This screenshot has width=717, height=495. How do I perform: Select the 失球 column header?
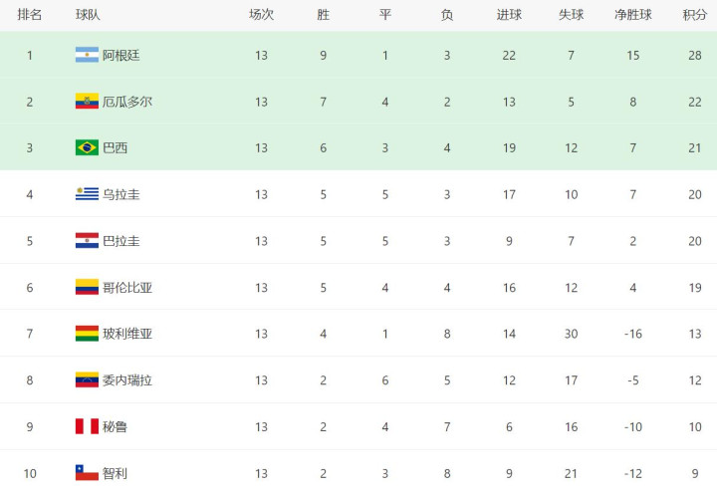click(x=572, y=15)
